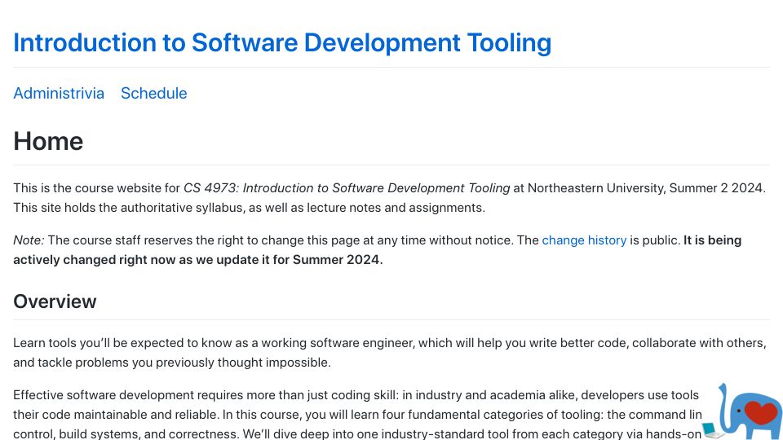Open the Introduction to Software Development Tooling title link
The width and height of the screenshot is (783, 440).
282,43
